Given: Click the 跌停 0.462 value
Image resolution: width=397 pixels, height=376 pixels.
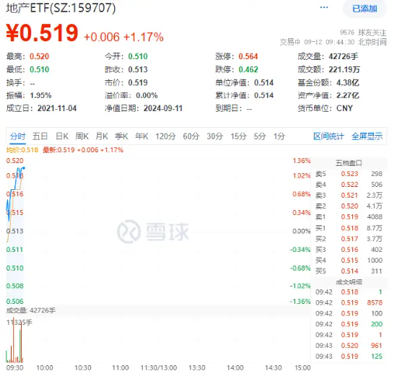Looking at the screenshot, I should (248, 69).
